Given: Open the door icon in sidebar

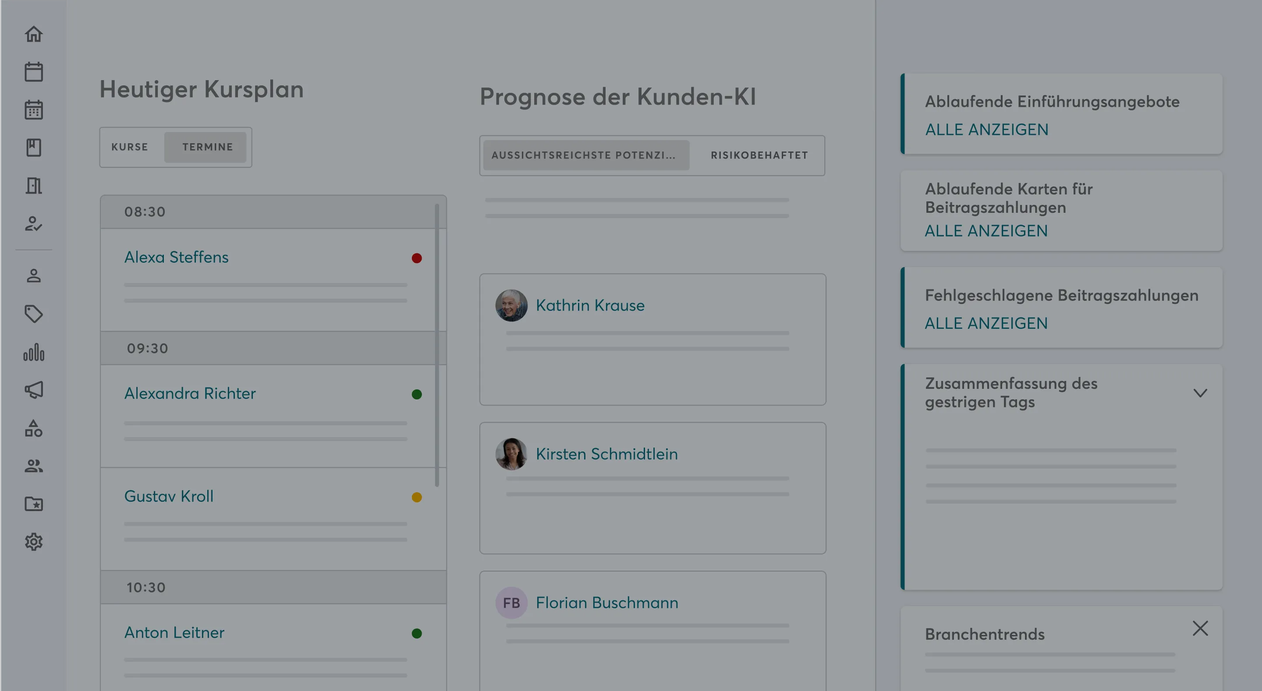Looking at the screenshot, I should 34,186.
